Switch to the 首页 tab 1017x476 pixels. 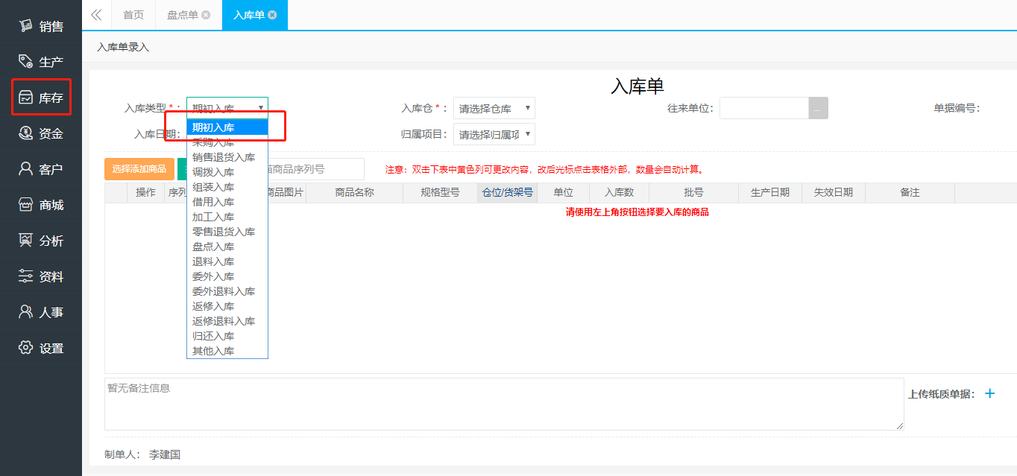coord(133,15)
